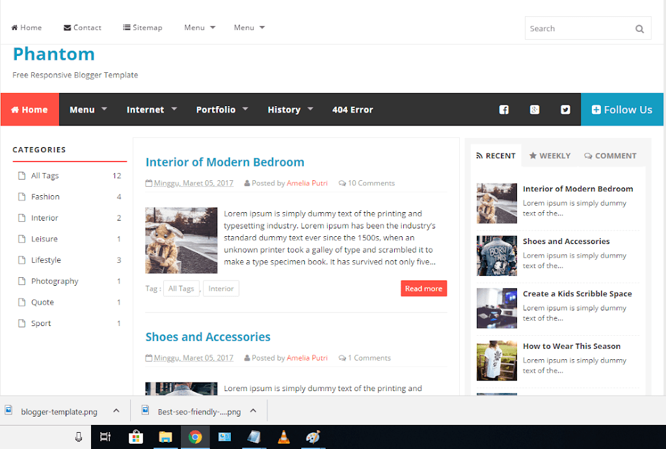Expand the Internet navigation dropdown

pos(152,109)
